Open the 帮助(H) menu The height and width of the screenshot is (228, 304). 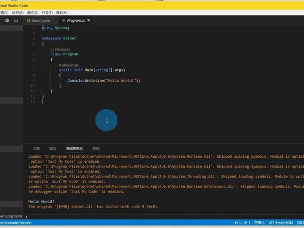(x=62, y=13)
